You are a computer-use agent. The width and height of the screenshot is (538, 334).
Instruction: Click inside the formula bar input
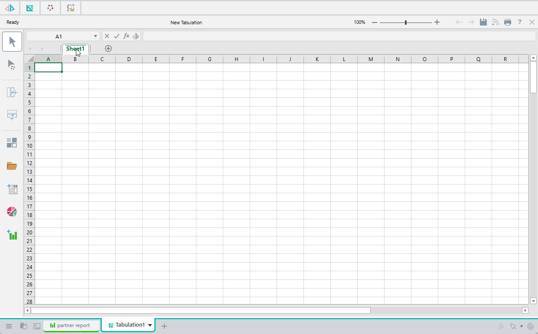click(338, 36)
